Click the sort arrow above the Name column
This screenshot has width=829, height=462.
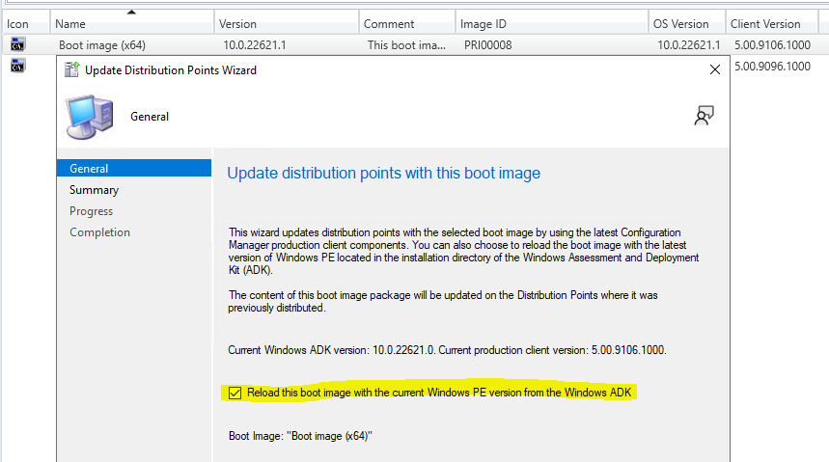pyautogui.click(x=131, y=13)
